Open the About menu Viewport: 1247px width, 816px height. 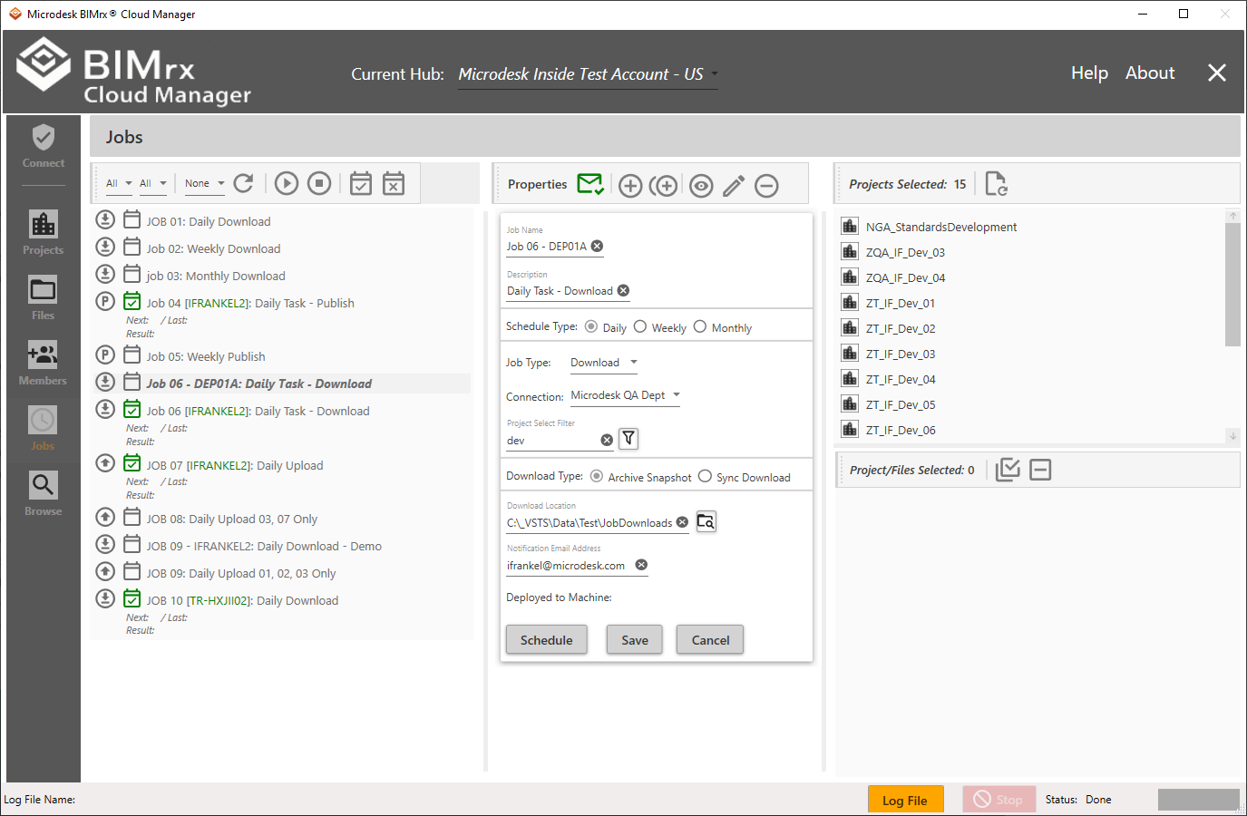(1149, 73)
